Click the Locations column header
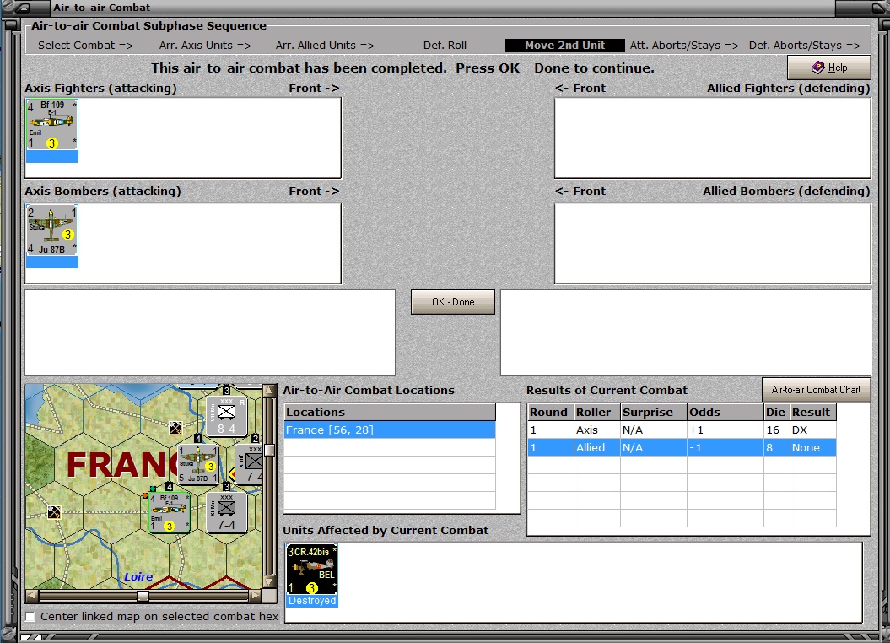Viewport: 890px width, 643px height. [390, 412]
